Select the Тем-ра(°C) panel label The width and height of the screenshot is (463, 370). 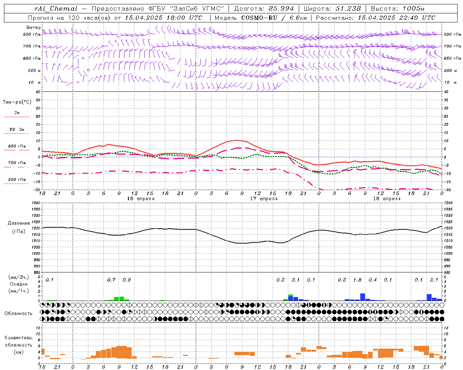pos(17,102)
